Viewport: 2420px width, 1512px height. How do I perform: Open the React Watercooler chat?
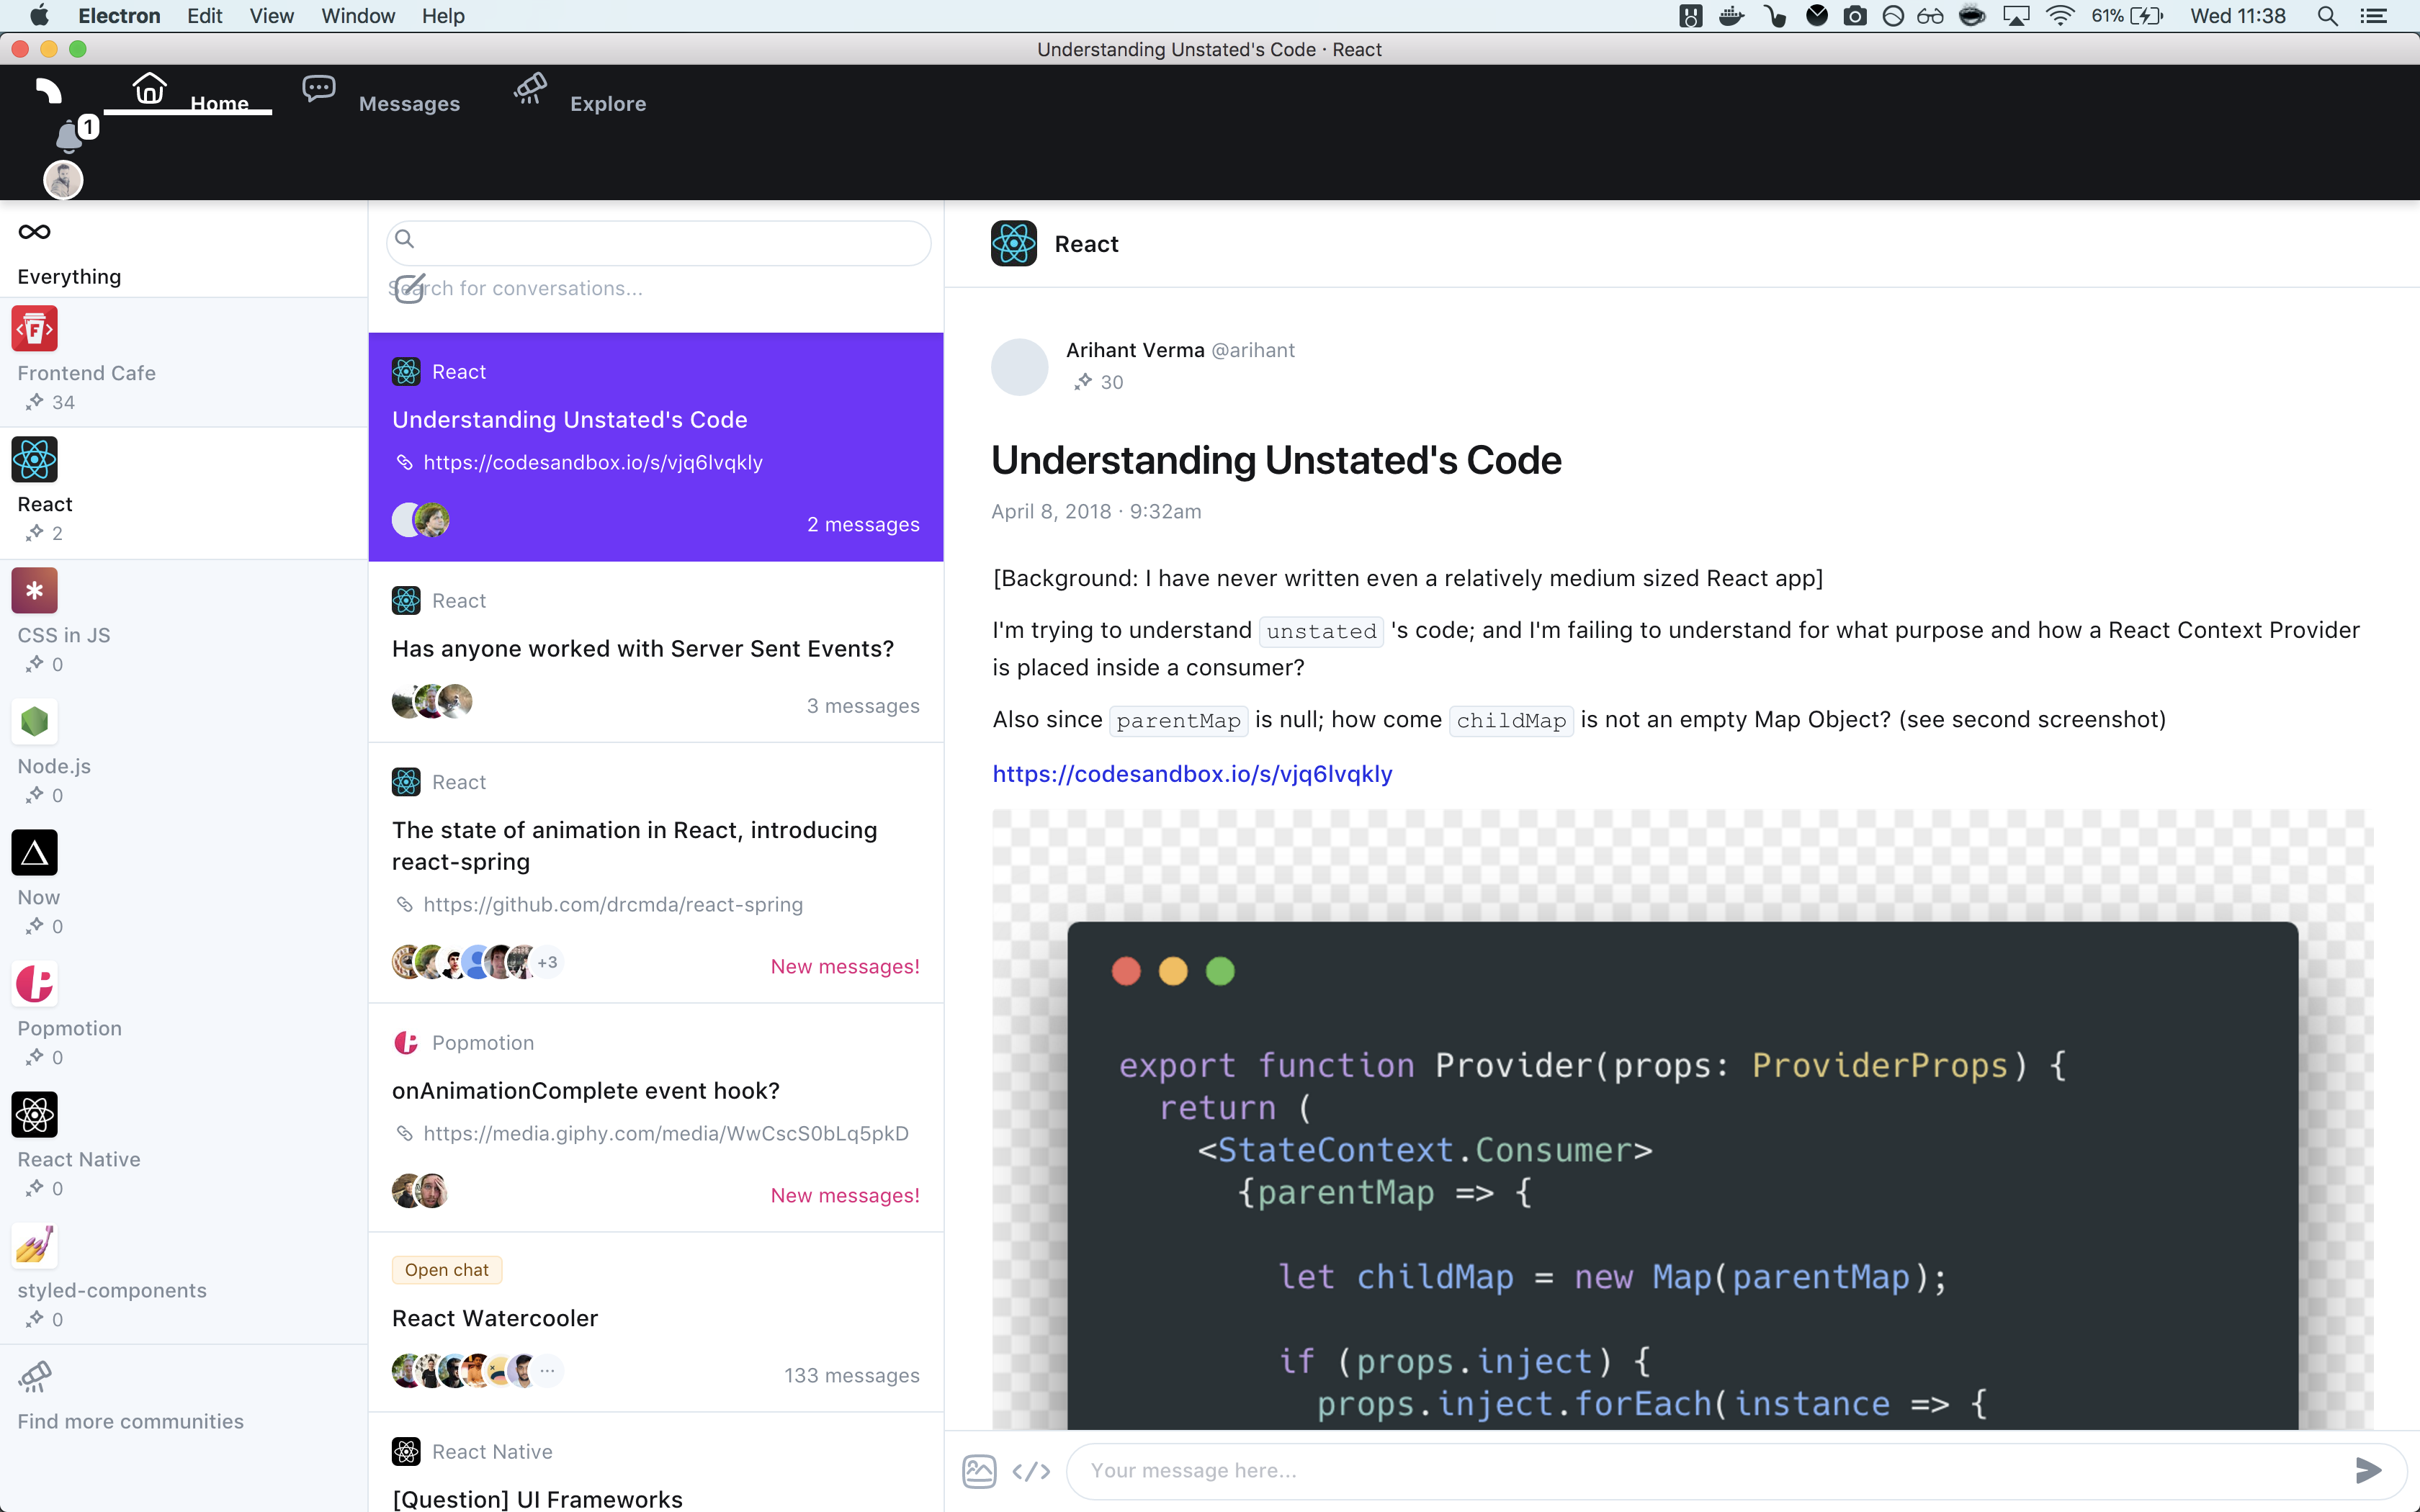(x=656, y=1322)
